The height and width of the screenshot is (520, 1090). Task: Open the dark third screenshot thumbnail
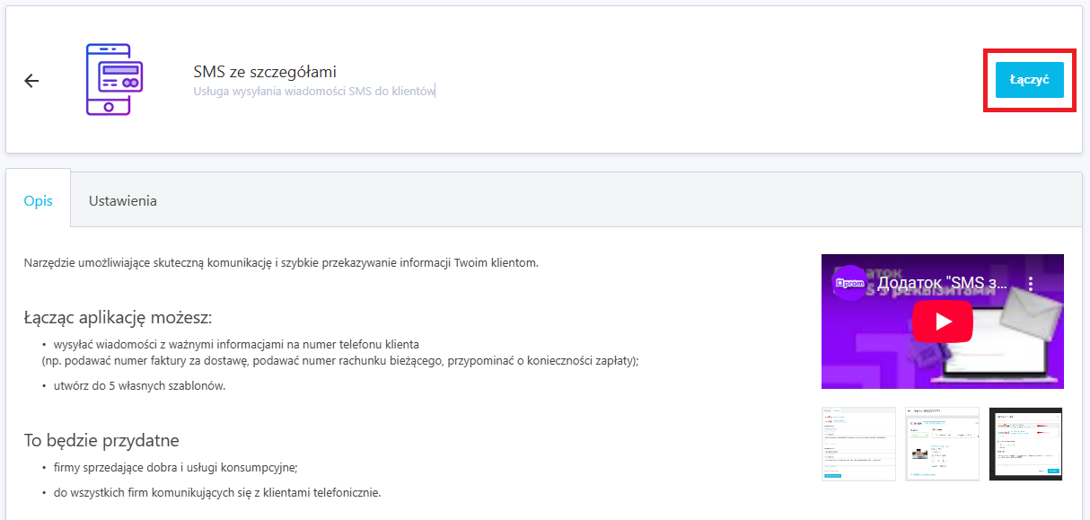pos(1025,444)
